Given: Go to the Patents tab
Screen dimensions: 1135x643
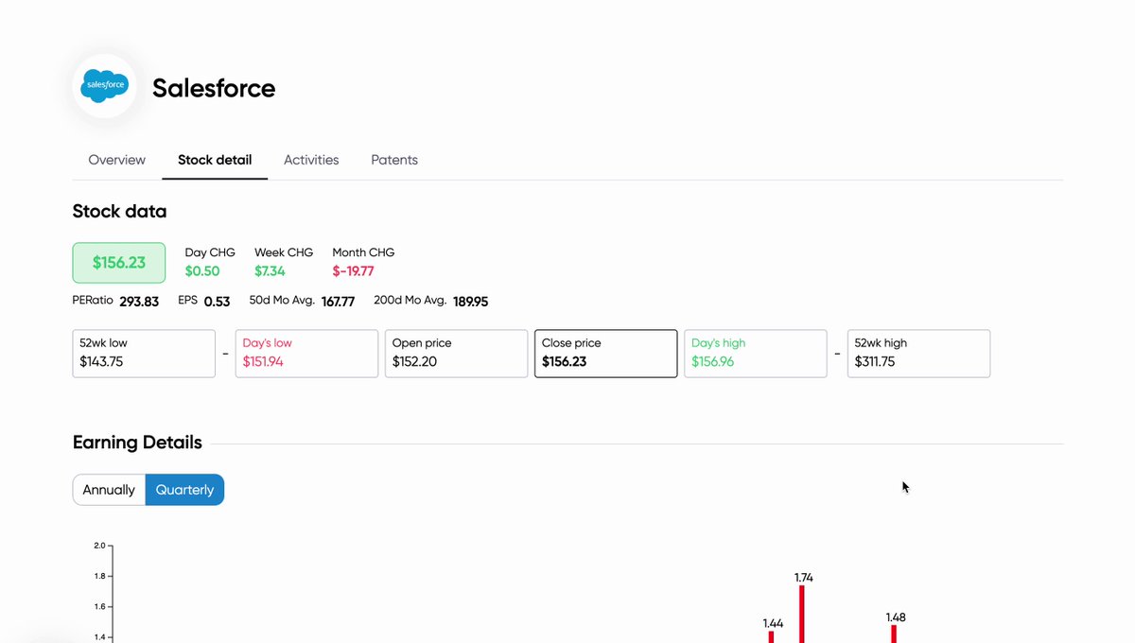Looking at the screenshot, I should pyautogui.click(x=394, y=160).
